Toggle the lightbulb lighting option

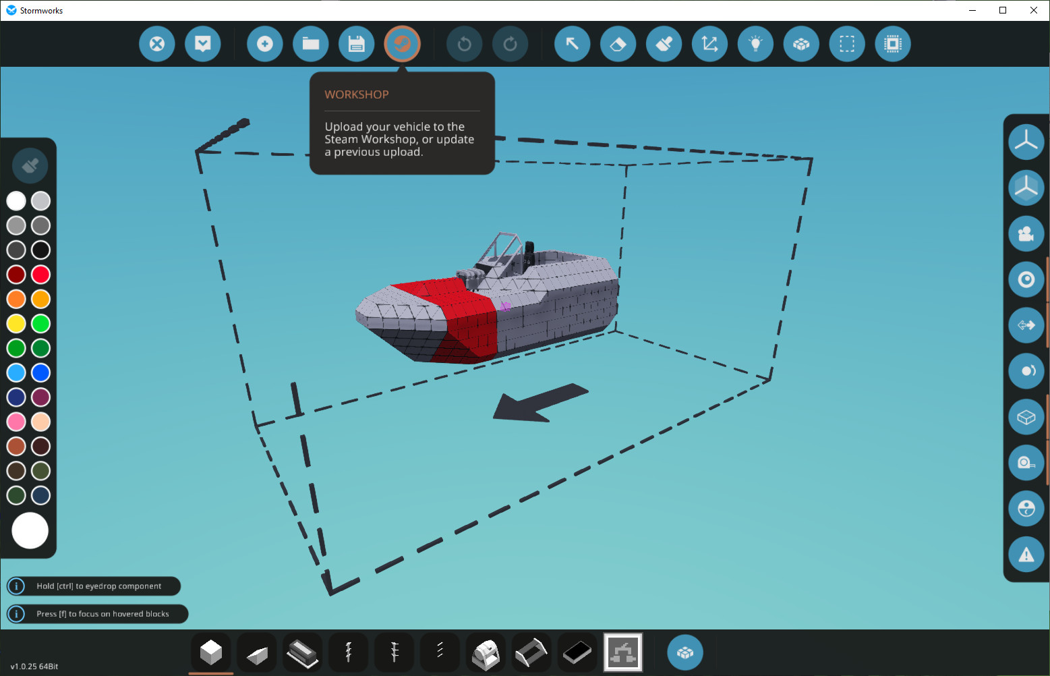tap(756, 44)
